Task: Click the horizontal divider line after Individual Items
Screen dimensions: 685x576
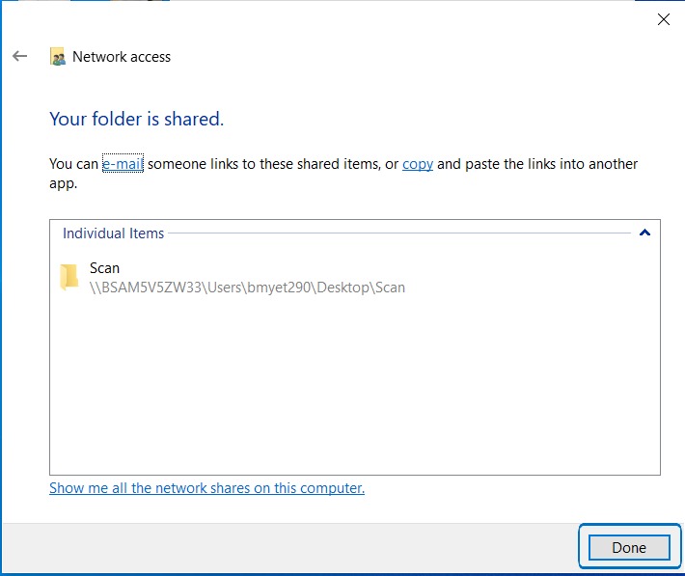Action: 399,233
